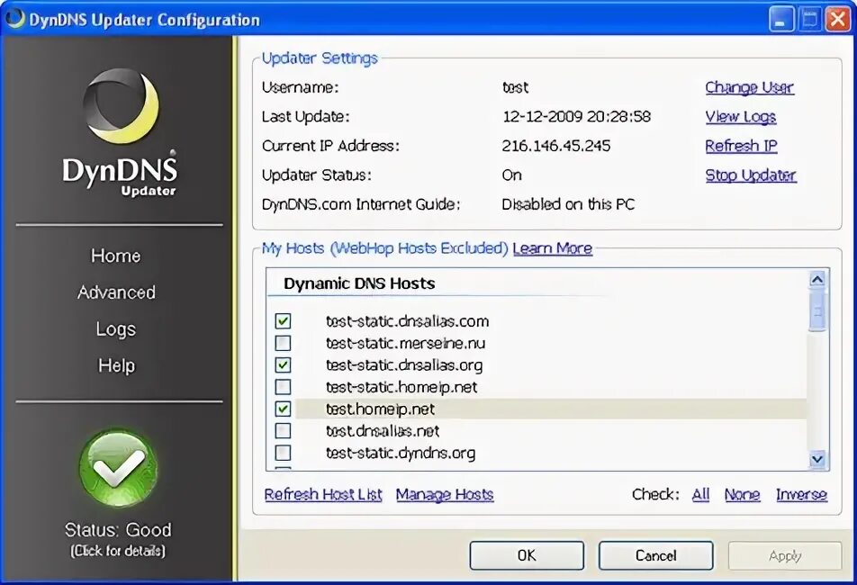Image resolution: width=857 pixels, height=585 pixels.
Task: Open the Manage Hosts link
Action: tap(445, 494)
